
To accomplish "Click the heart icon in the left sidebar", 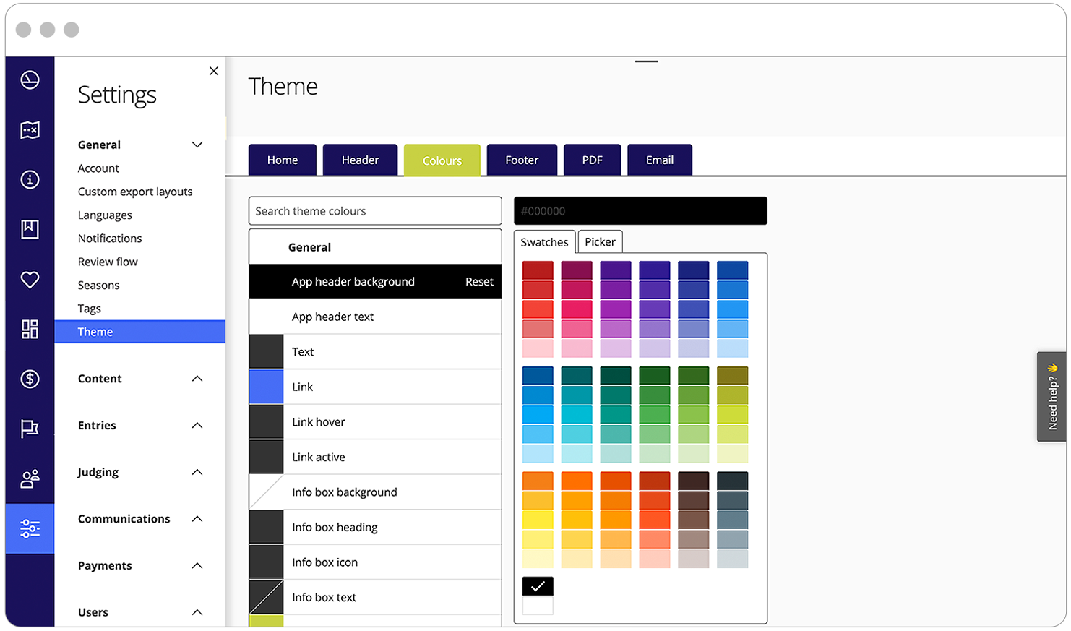I will tap(29, 280).
